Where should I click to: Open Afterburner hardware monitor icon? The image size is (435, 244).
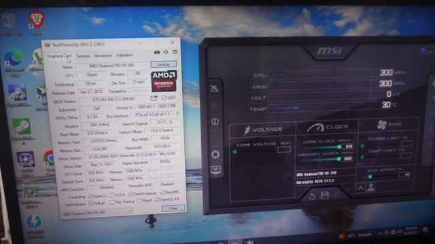(x=216, y=169)
